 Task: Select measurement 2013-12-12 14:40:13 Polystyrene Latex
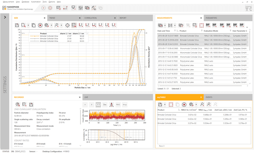tap(203, 61)
